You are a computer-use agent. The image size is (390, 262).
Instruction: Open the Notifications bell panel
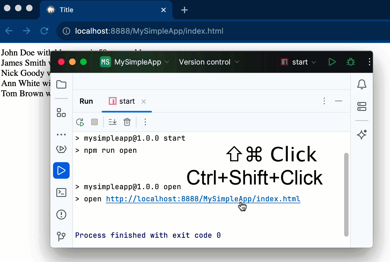(362, 84)
